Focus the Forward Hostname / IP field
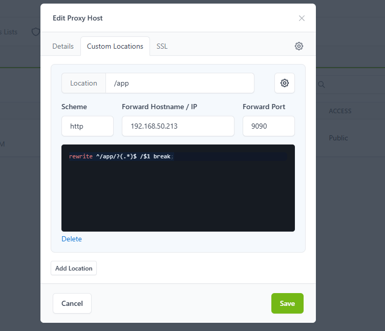385x331 pixels. 178,126
